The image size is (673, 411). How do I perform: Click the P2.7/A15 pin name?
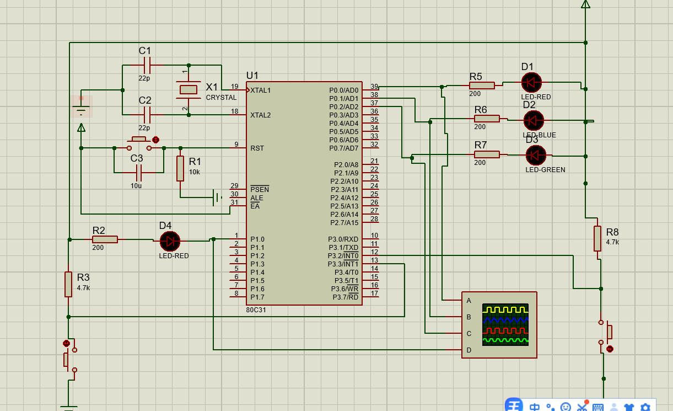[344, 223]
